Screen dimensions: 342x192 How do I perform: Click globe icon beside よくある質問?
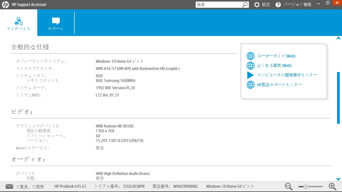(x=251, y=65)
